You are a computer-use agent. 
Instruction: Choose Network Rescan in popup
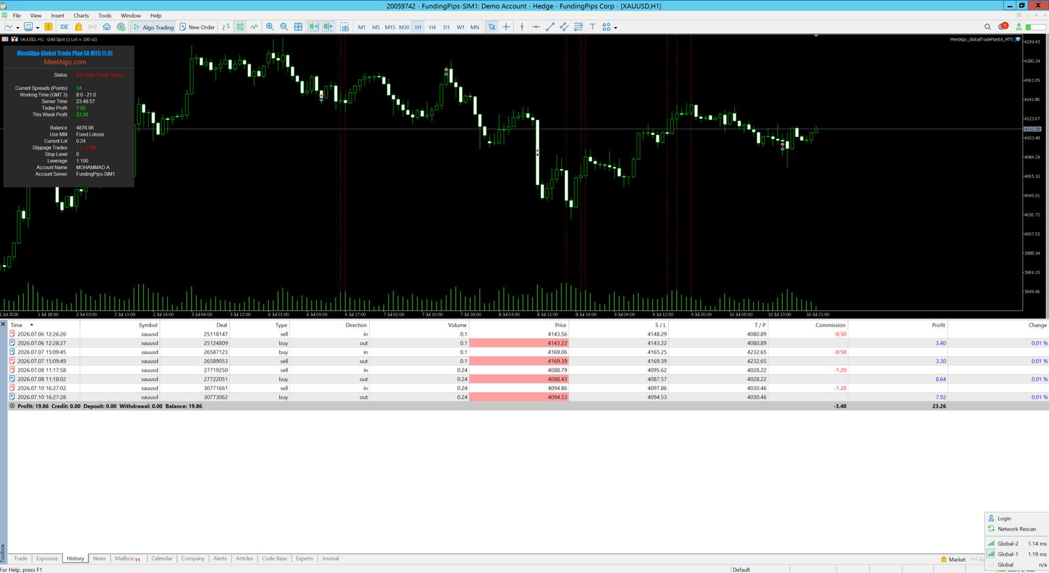(1018, 529)
